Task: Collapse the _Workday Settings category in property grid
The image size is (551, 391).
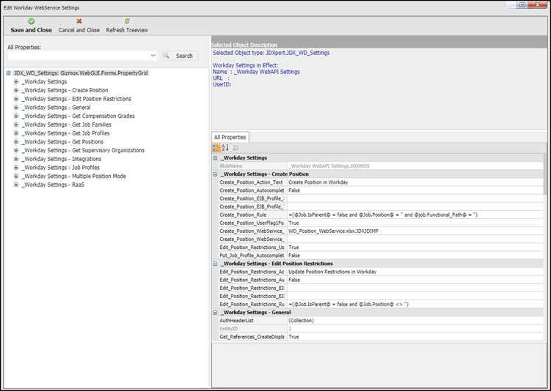Action: (215, 158)
